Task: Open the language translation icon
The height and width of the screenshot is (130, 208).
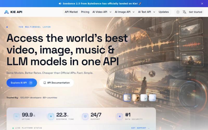Action: coord(184,12)
